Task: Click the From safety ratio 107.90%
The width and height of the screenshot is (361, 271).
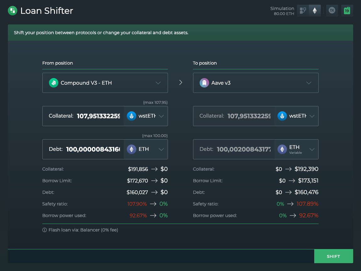Action: pos(137,204)
